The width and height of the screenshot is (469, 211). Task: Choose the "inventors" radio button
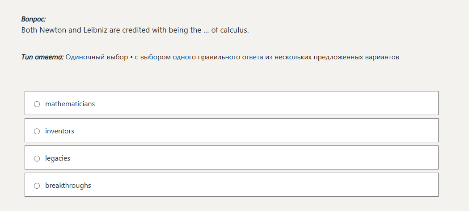click(x=37, y=131)
